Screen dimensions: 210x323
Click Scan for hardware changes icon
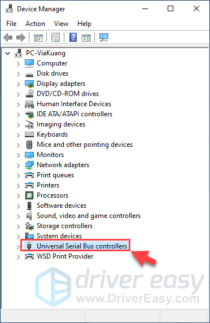pyautogui.click(x=104, y=37)
